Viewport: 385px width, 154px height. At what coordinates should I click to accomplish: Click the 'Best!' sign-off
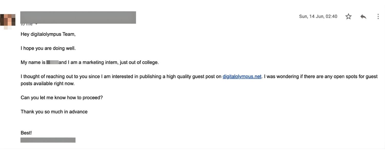[x=26, y=133]
